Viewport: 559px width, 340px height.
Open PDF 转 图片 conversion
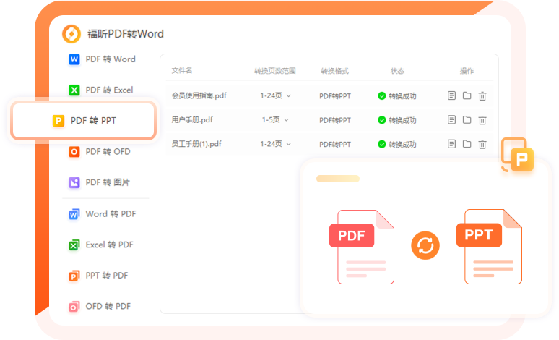click(x=100, y=183)
